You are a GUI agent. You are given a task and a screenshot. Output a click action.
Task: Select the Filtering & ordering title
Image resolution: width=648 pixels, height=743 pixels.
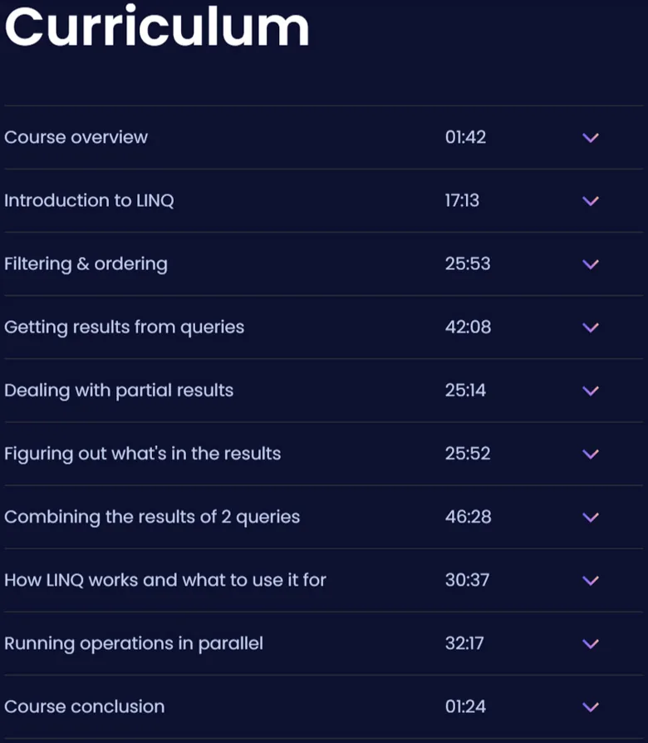(86, 264)
